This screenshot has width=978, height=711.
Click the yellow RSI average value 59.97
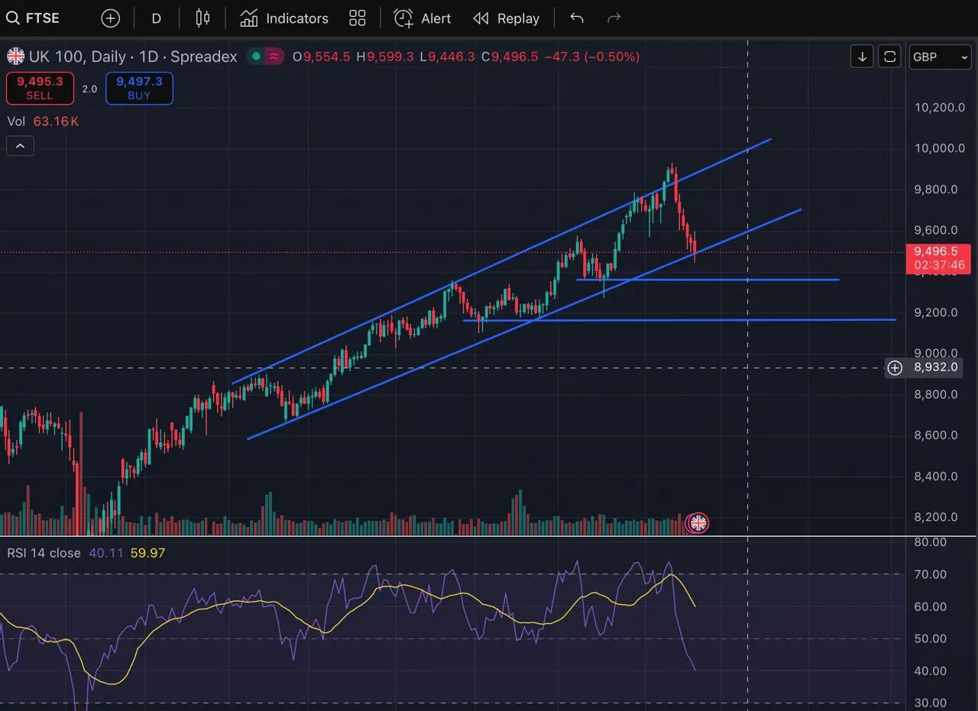(x=147, y=553)
